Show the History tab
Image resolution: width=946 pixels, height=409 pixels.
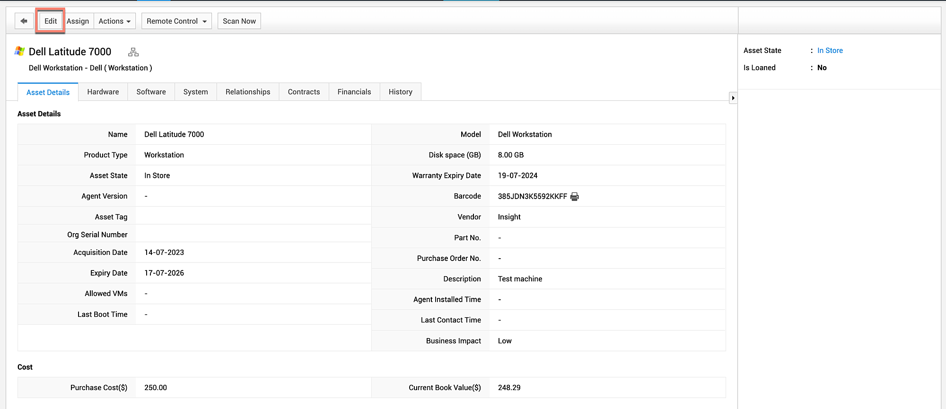(400, 92)
